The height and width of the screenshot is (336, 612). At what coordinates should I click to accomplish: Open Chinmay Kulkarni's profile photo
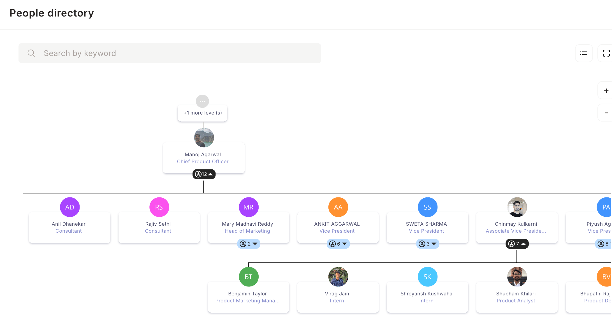tap(517, 207)
